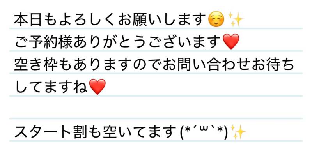The image size is (312, 159).
Task: Click the word 本日 in first line
Action: [28, 19]
